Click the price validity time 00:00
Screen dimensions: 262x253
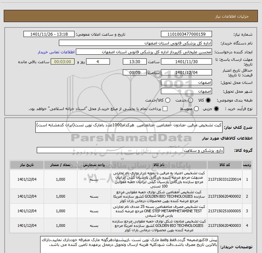[x=135, y=72]
